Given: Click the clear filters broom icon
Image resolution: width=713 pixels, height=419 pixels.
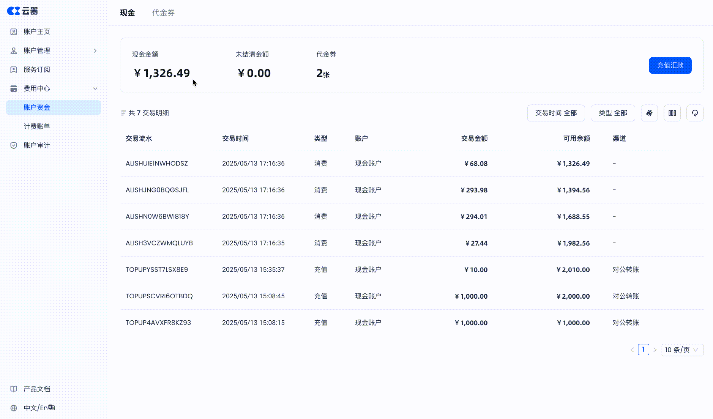Looking at the screenshot, I should pos(649,113).
